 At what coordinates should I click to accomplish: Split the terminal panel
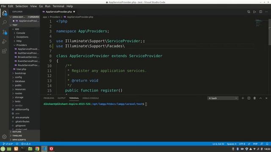pos(249,98)
